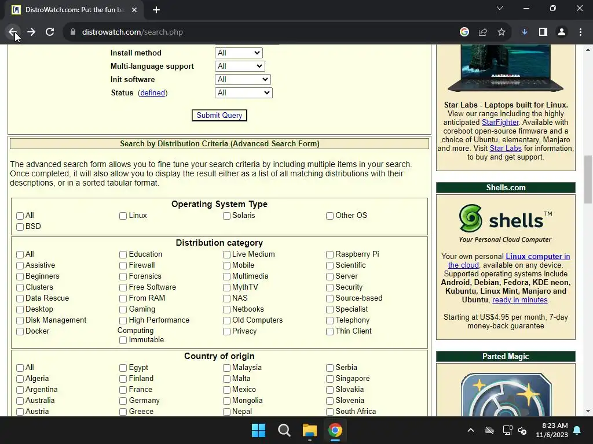
Task: Click the scrollbar down arrow
Action: (588, 411)
